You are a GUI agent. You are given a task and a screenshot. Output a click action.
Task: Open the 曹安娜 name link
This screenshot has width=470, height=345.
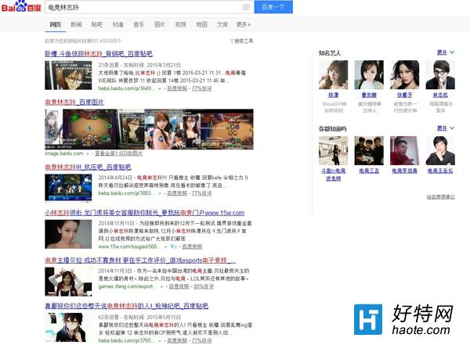click(x=369, y=95)
